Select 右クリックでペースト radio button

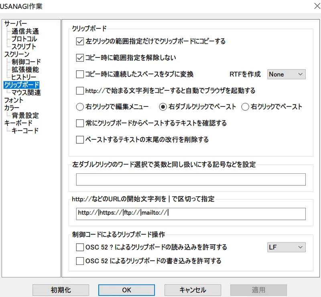[245, 107]
